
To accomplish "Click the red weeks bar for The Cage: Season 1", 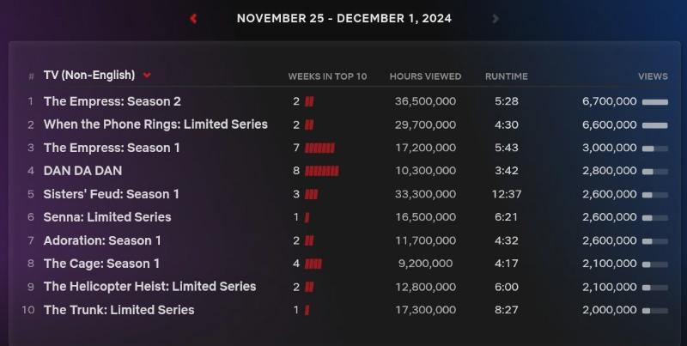I will [313, 264].
